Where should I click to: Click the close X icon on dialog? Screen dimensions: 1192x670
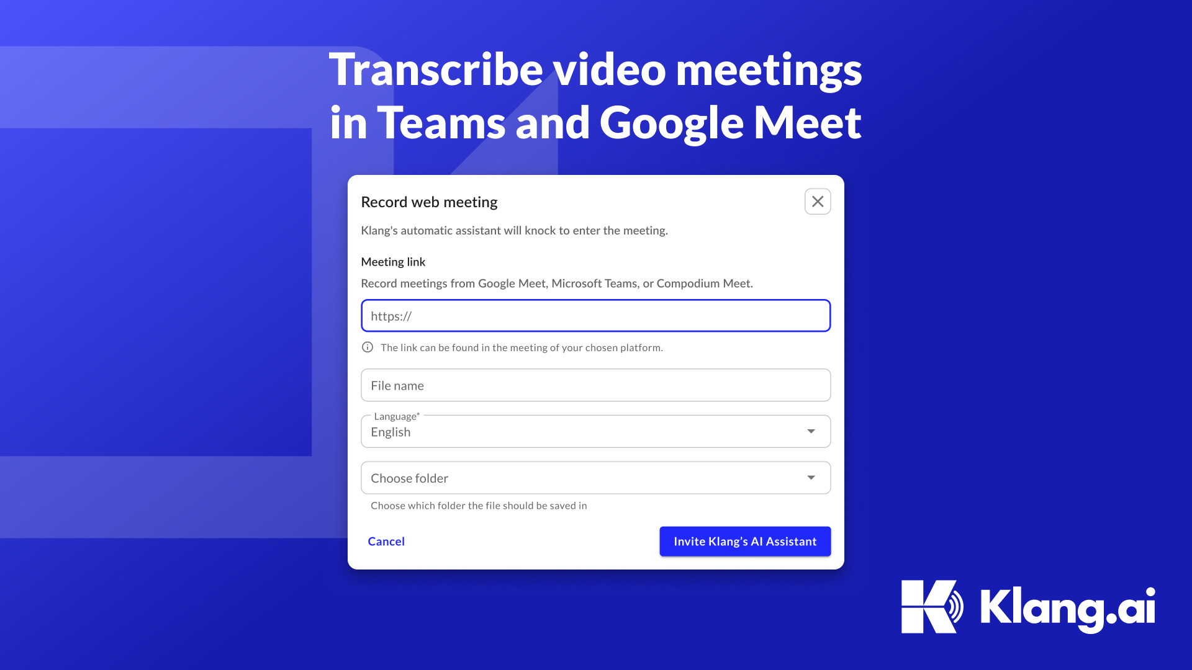pos(817,201)
